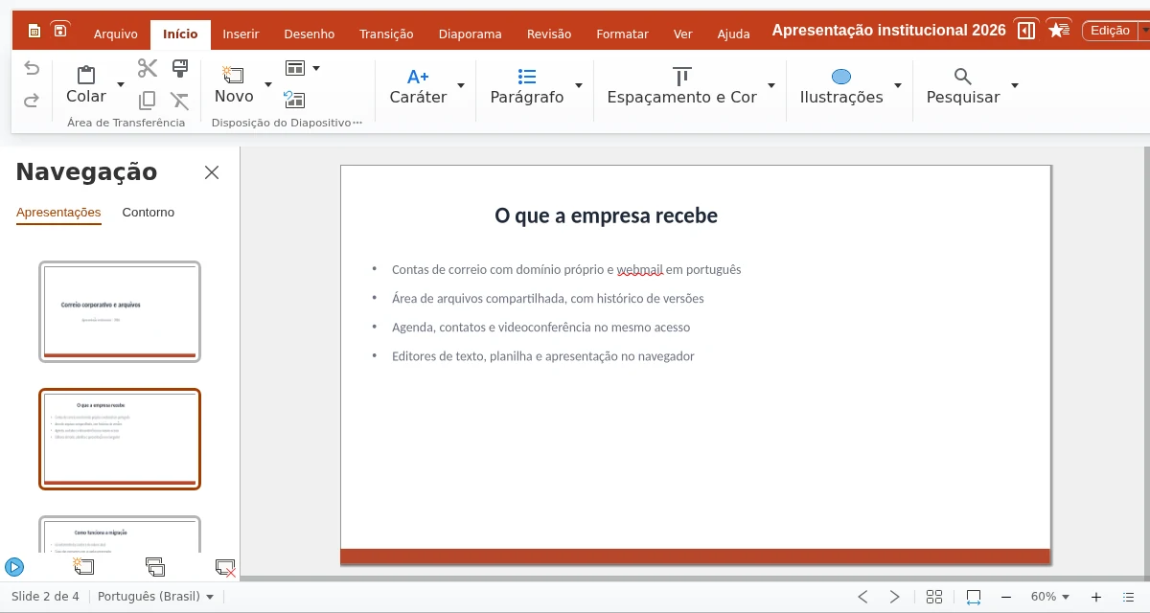The image size is (1150, 613).
Task: Select slide 1 thumbnail Correio corporativo e arquivos
Action: coord(120,311)
